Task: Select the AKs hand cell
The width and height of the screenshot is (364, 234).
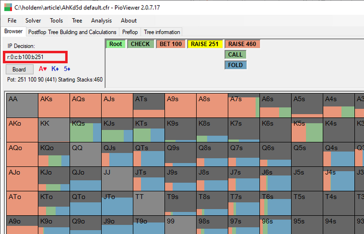Action: [x=54, y=105]
